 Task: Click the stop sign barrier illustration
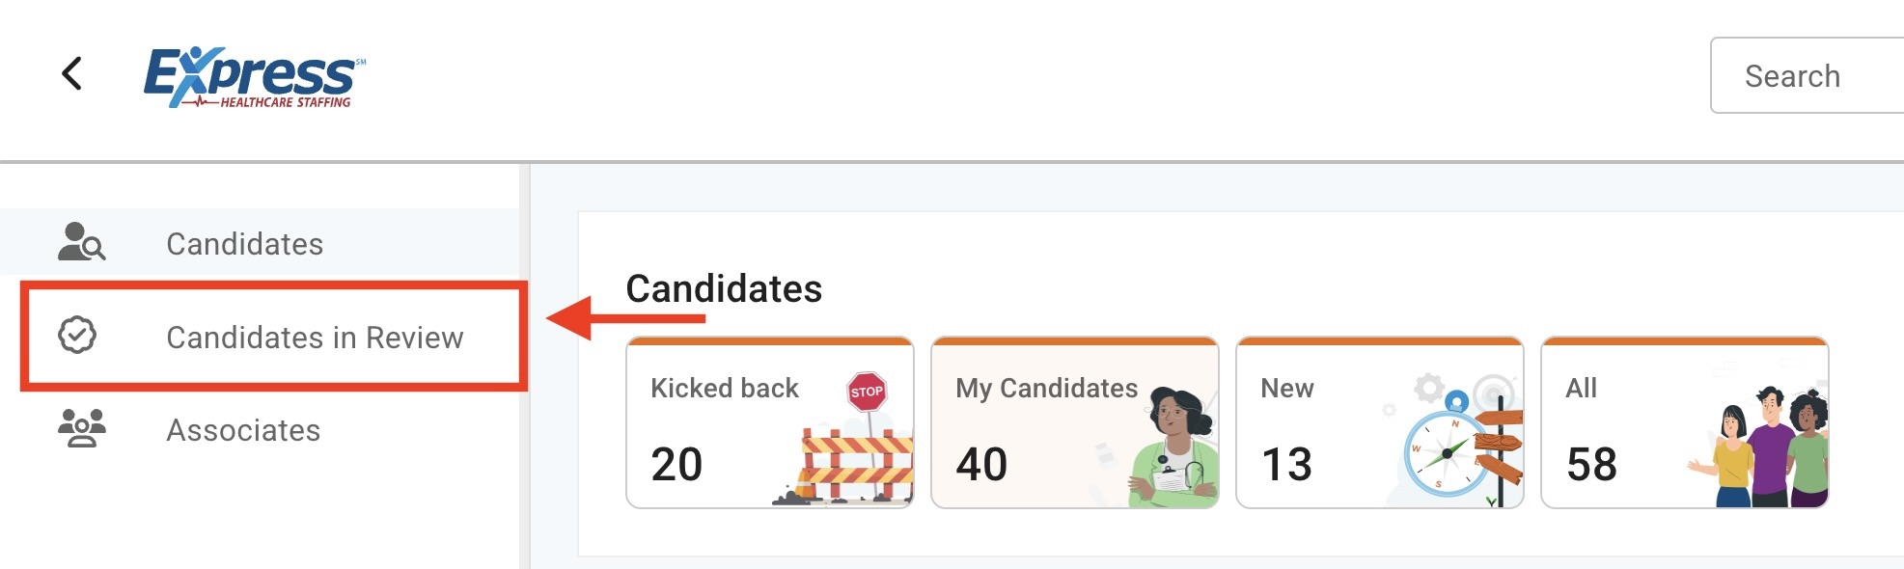click(852, 445)
